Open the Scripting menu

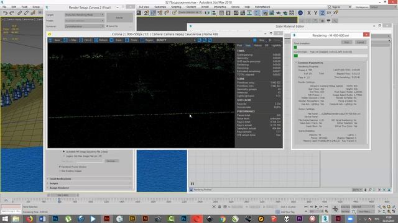click(176, 7)
